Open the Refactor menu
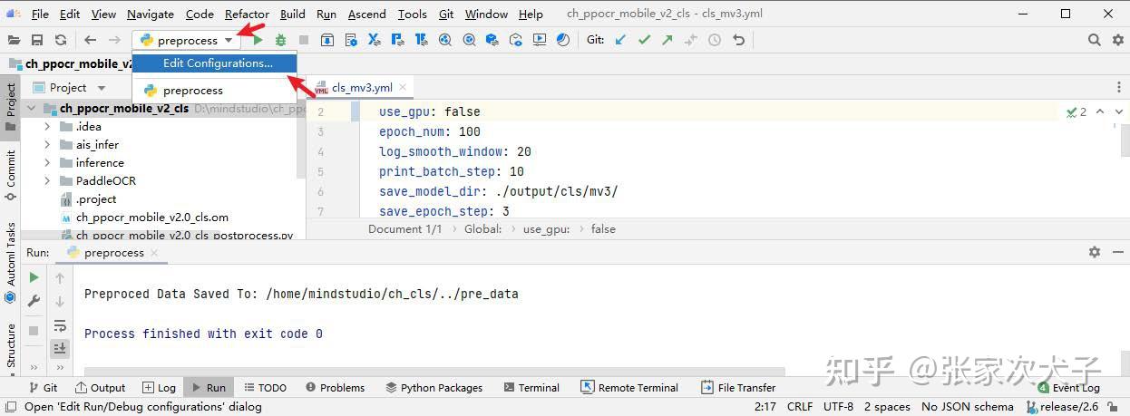The width and height of the screenshot is (1130, 416). (x=247, y=14)
